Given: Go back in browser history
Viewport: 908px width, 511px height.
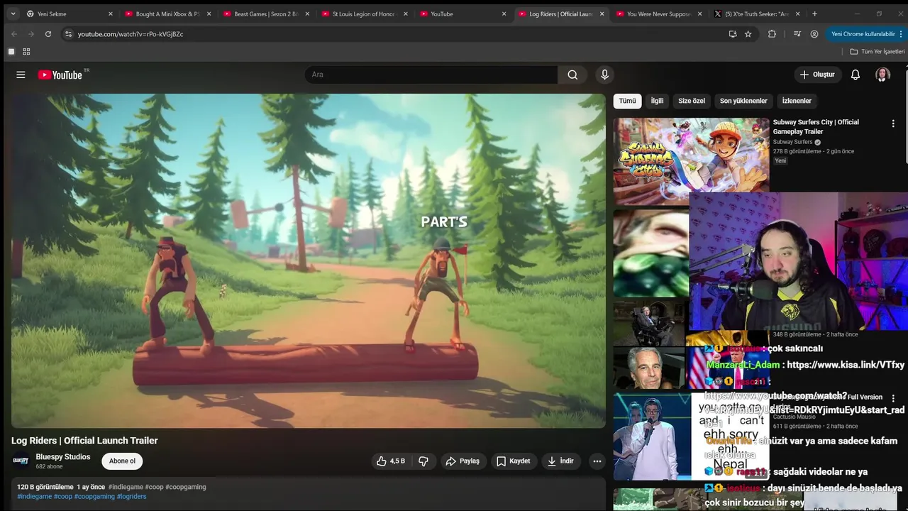Looking at the screenshot, I should point(14,34).
